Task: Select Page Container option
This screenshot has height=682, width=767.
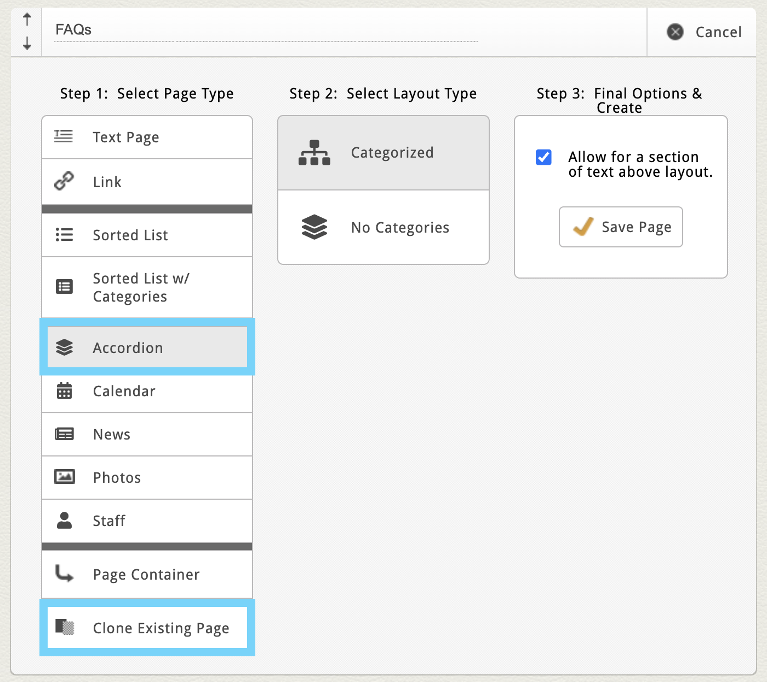Action: click(147, 574)
